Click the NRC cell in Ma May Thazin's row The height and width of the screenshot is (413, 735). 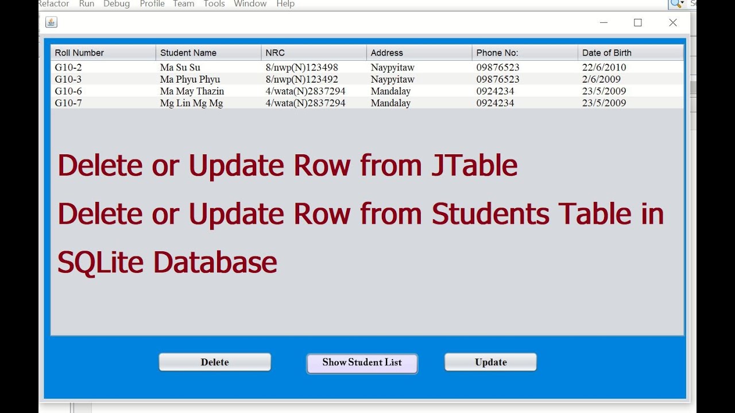click(314, 91)
